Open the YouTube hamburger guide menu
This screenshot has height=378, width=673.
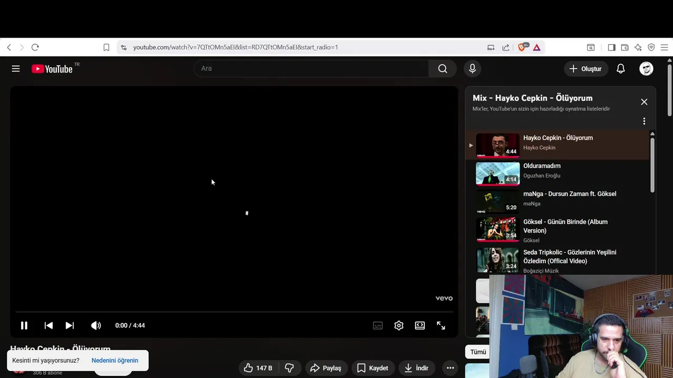16,69
